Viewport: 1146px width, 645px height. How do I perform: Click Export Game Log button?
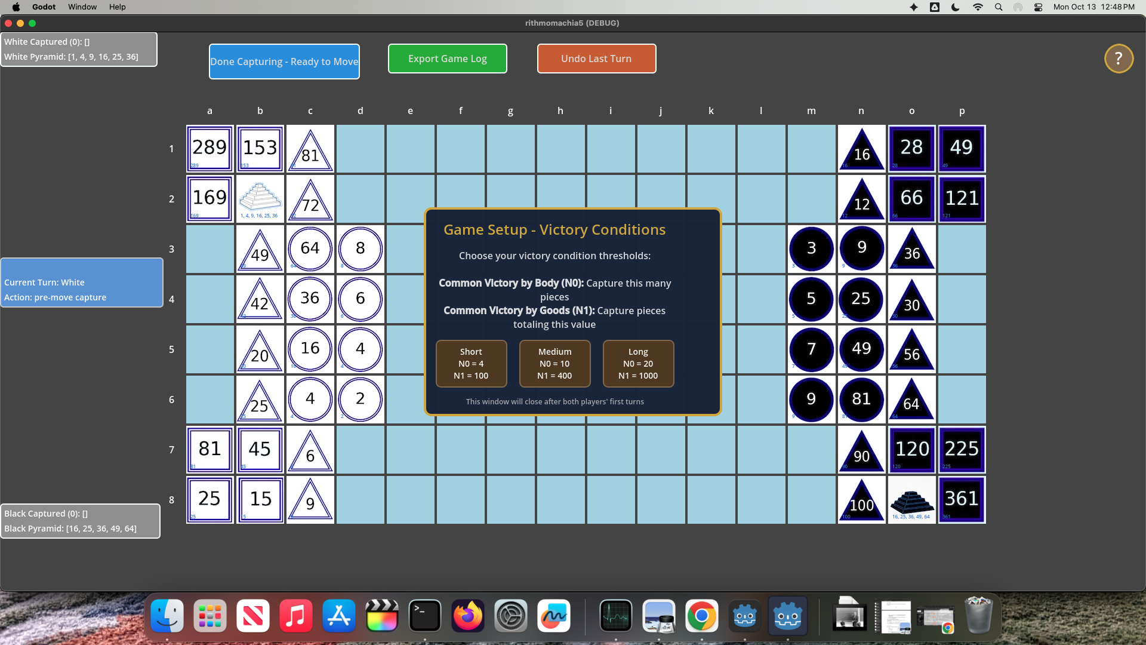[447, 59]
